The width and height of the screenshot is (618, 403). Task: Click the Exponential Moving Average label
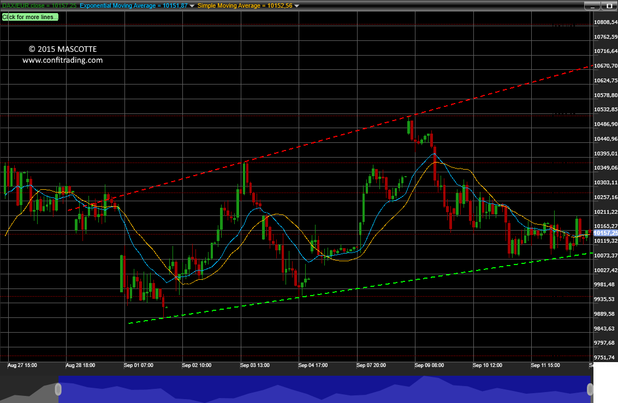click(133, 5)
